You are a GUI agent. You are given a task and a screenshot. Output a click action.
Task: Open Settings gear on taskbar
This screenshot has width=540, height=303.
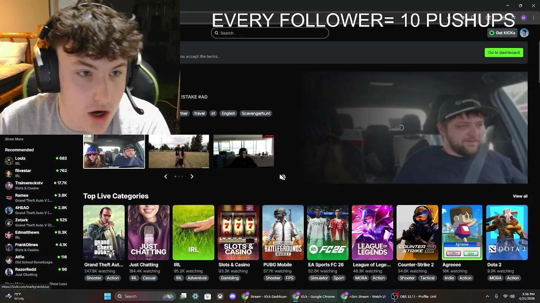click(195, 296)
